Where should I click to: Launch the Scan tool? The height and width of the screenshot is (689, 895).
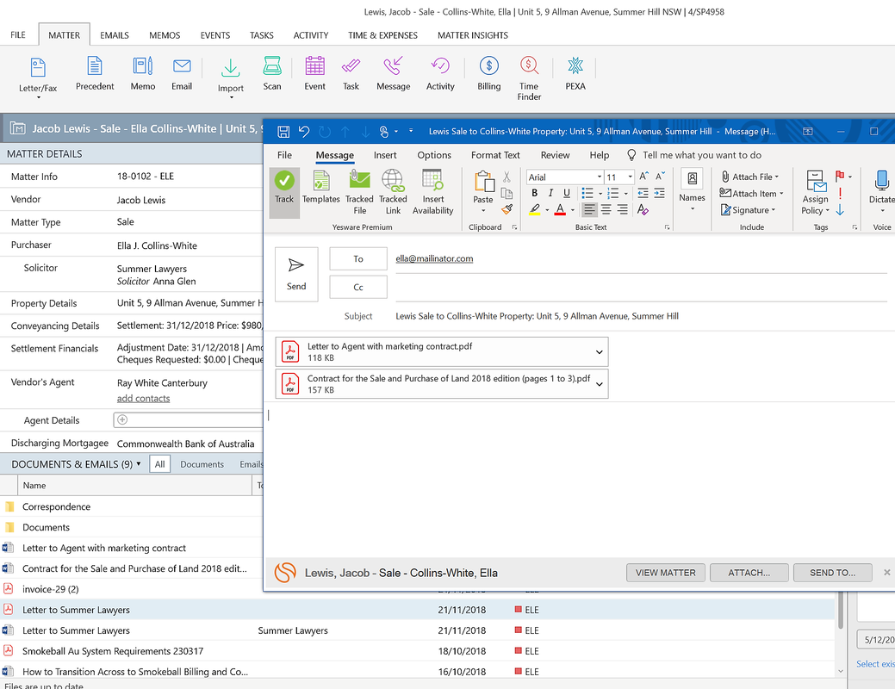(x=272, y=74)
